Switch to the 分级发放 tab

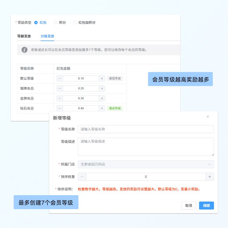click(x=47, y=36)
